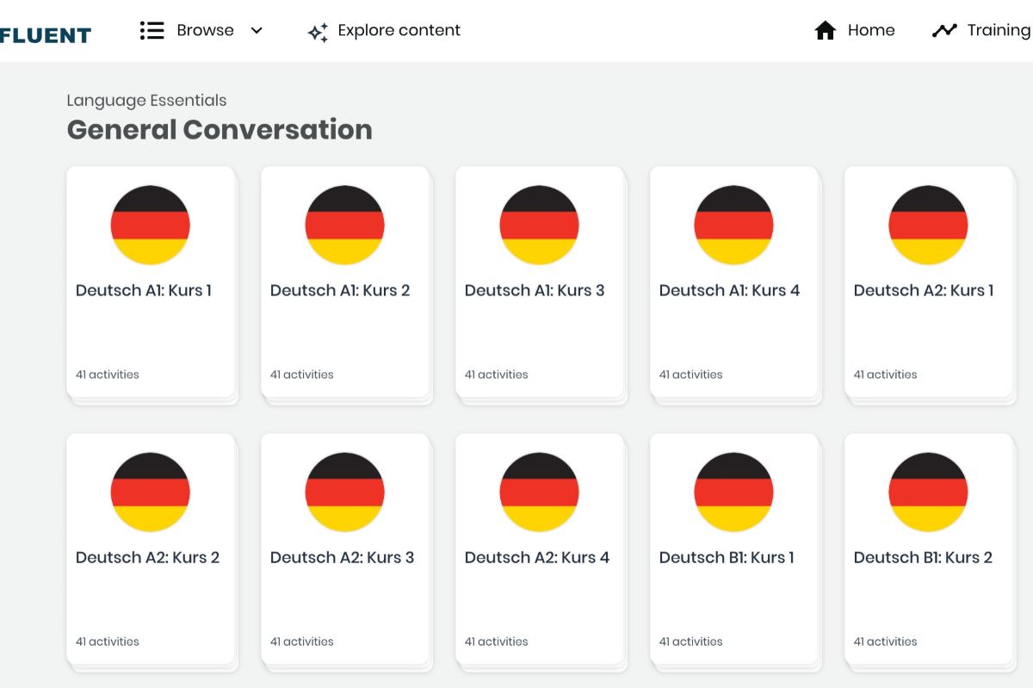Click the German flag on Deutsch B1: Kurs 2
The height and width of the screenshot is (688, 1033).
pyautogui.click(x=928, y=492)
